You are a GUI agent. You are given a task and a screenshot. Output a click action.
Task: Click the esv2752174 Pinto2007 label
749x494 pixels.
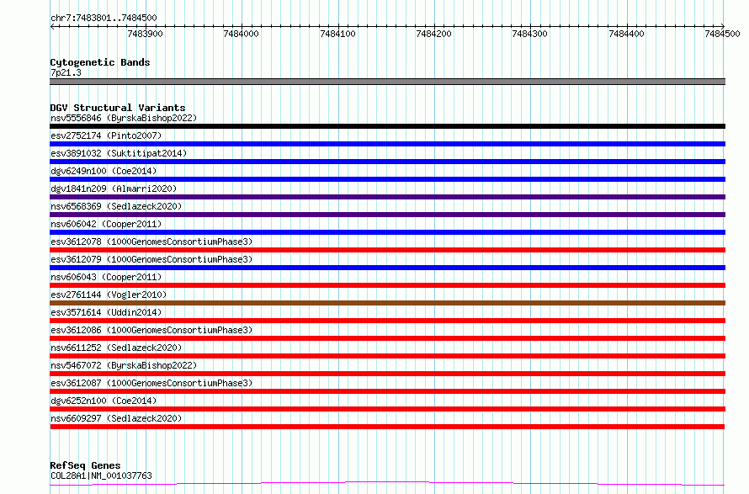click(x=106, y=135)
